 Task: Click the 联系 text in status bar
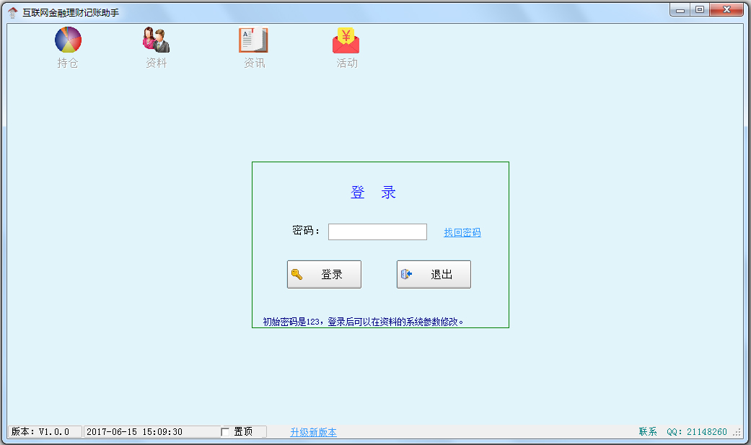[x=648, y=431]
